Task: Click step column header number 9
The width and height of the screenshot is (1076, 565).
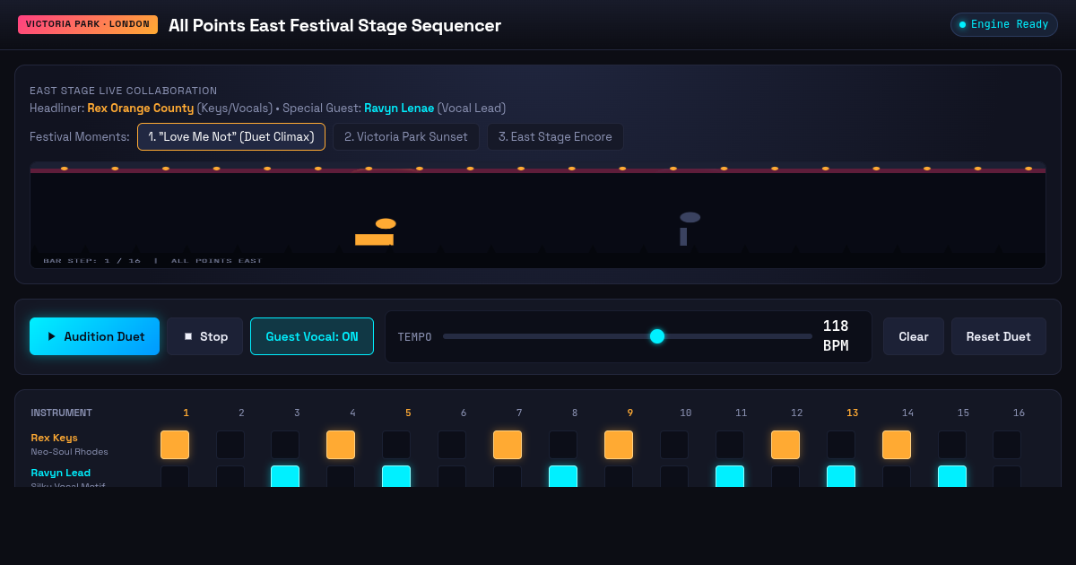Action: 630,413
